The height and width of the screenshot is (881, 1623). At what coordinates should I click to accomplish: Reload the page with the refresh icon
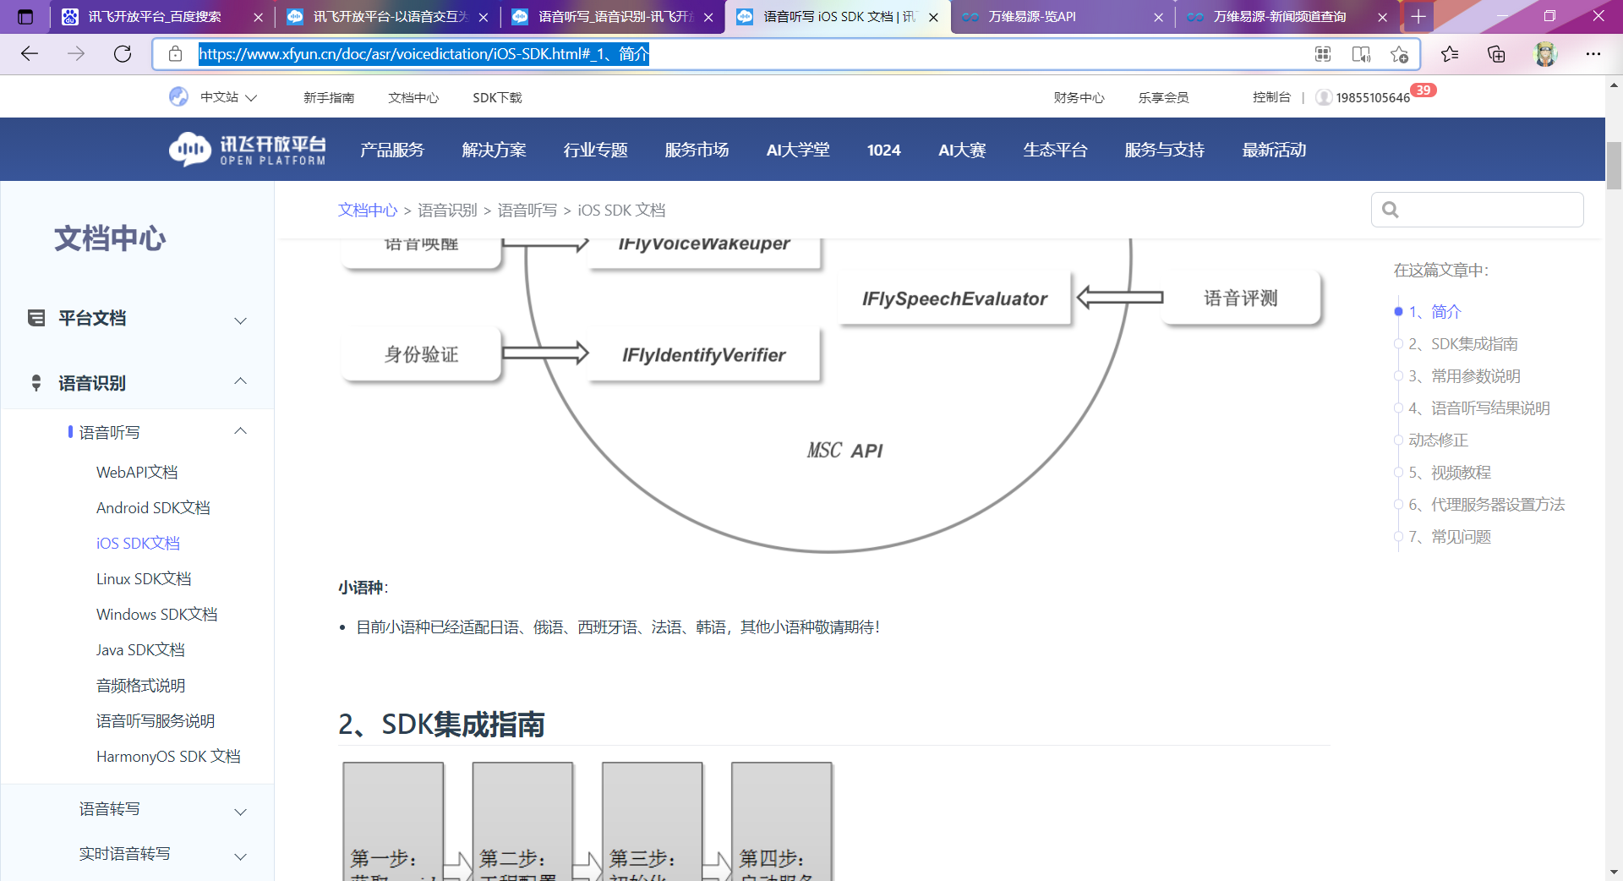[x=123, y=54]
